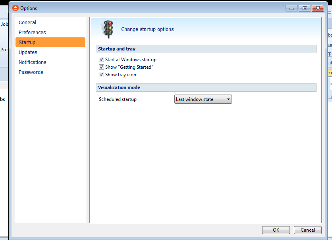Select Startup in the sidebar
This screenshot has height=240, width=332.
point(27,43)
